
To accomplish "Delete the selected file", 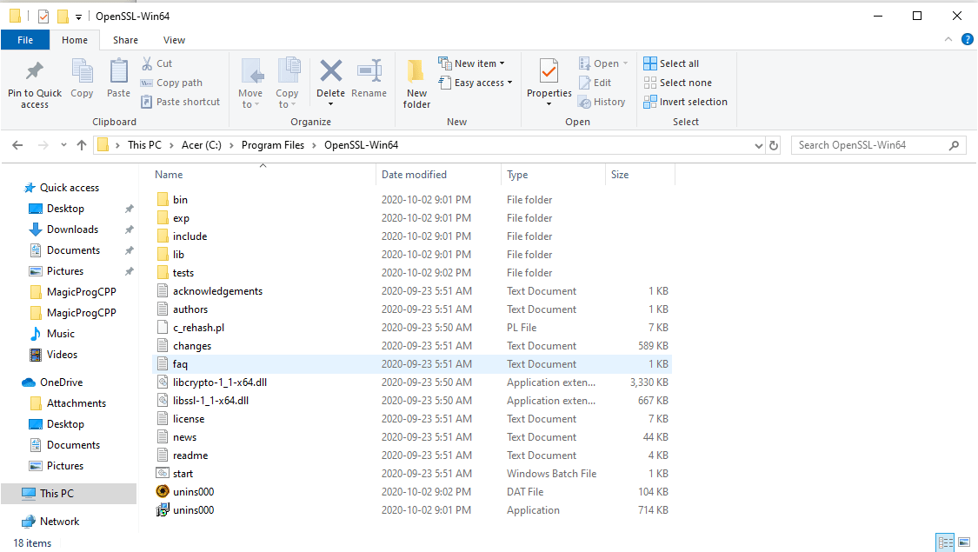I will (330, 83).
